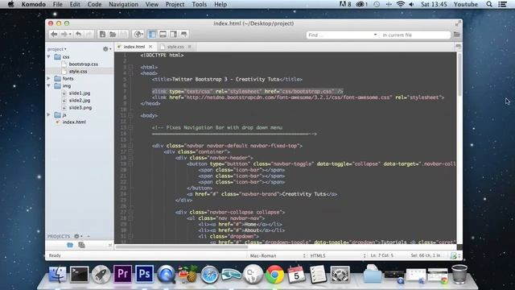Toggle right pane visibility button
515x290 pixels.
pyautogui.click(x=173, y=34)
